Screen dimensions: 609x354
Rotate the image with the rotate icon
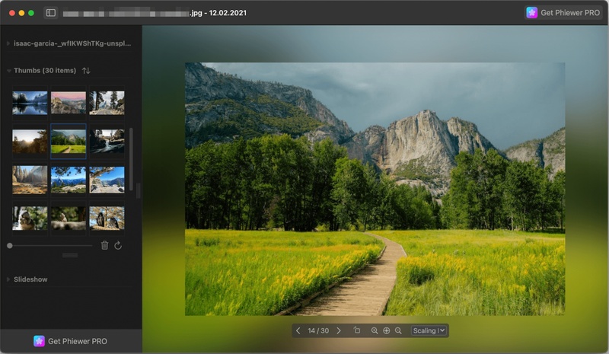click(357, 330)
